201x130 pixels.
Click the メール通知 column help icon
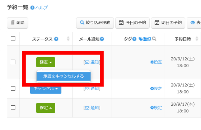coord(102,39)
